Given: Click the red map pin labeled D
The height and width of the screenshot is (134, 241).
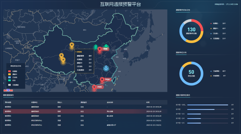Looking at the screenshot, I should [x=100, y=50].
